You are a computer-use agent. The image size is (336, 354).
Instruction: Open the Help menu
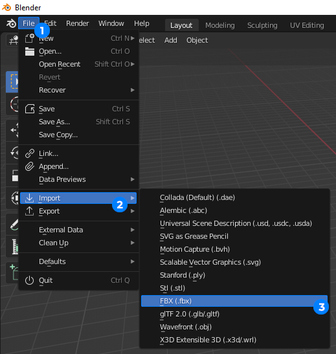point(142,23)
